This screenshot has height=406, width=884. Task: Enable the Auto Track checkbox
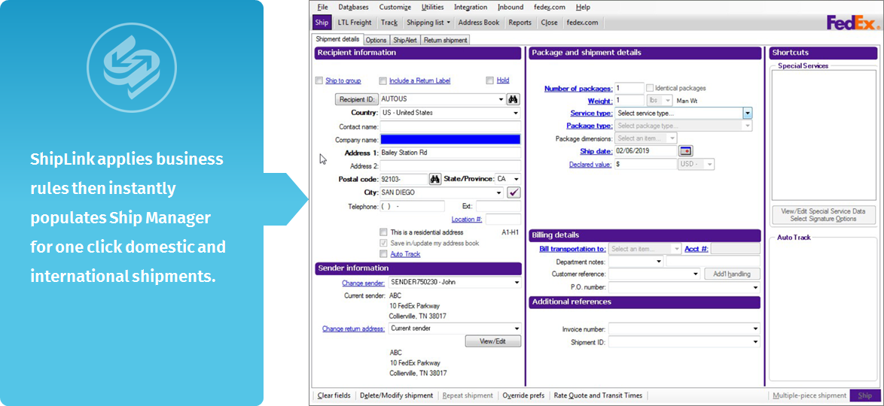[x=383, y=254]
